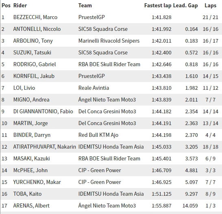The height and width of the screenshot is (214, 222).
Task: Click fastest lap time 1:41.828
Action: pyautogui.click(x=161, y=17)
